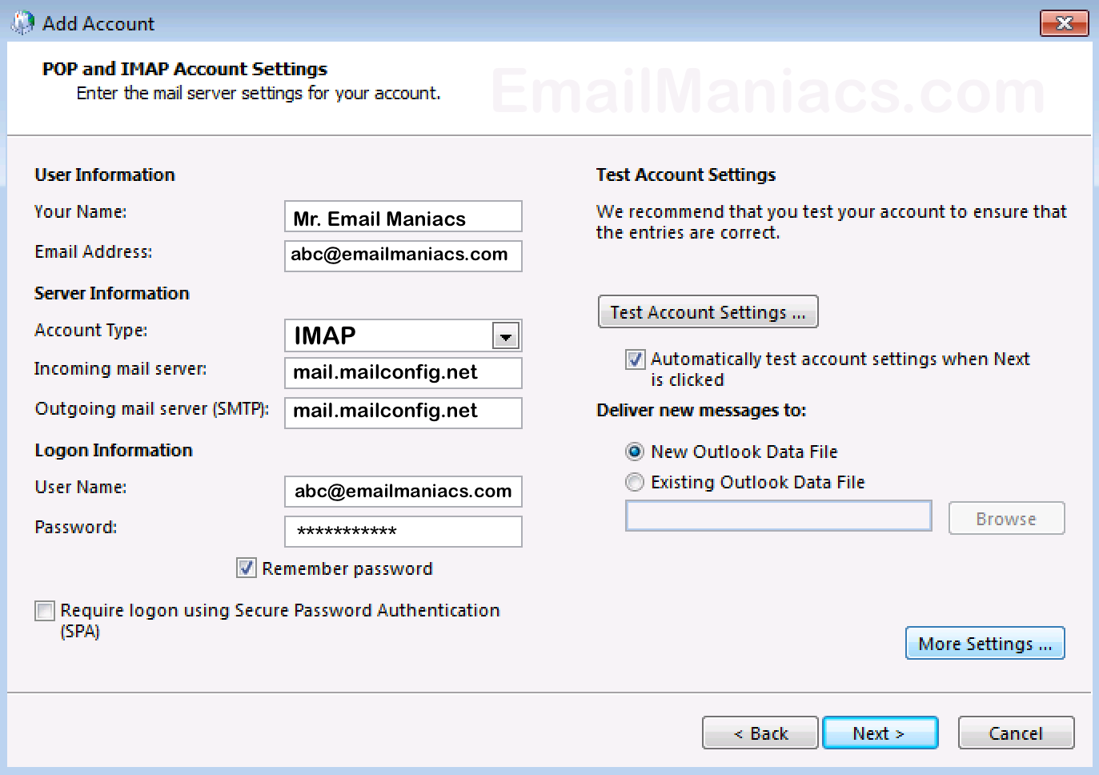Viewport: 1099px width, 775px height.
Task: Select the Outgoing mail server (SMTP) field
Action: (403, 412)
